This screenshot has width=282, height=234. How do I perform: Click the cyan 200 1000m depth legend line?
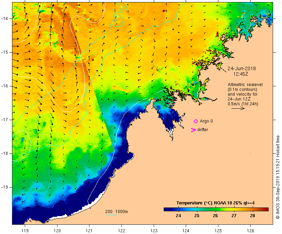pyautogui.click(x=111, y=215)
